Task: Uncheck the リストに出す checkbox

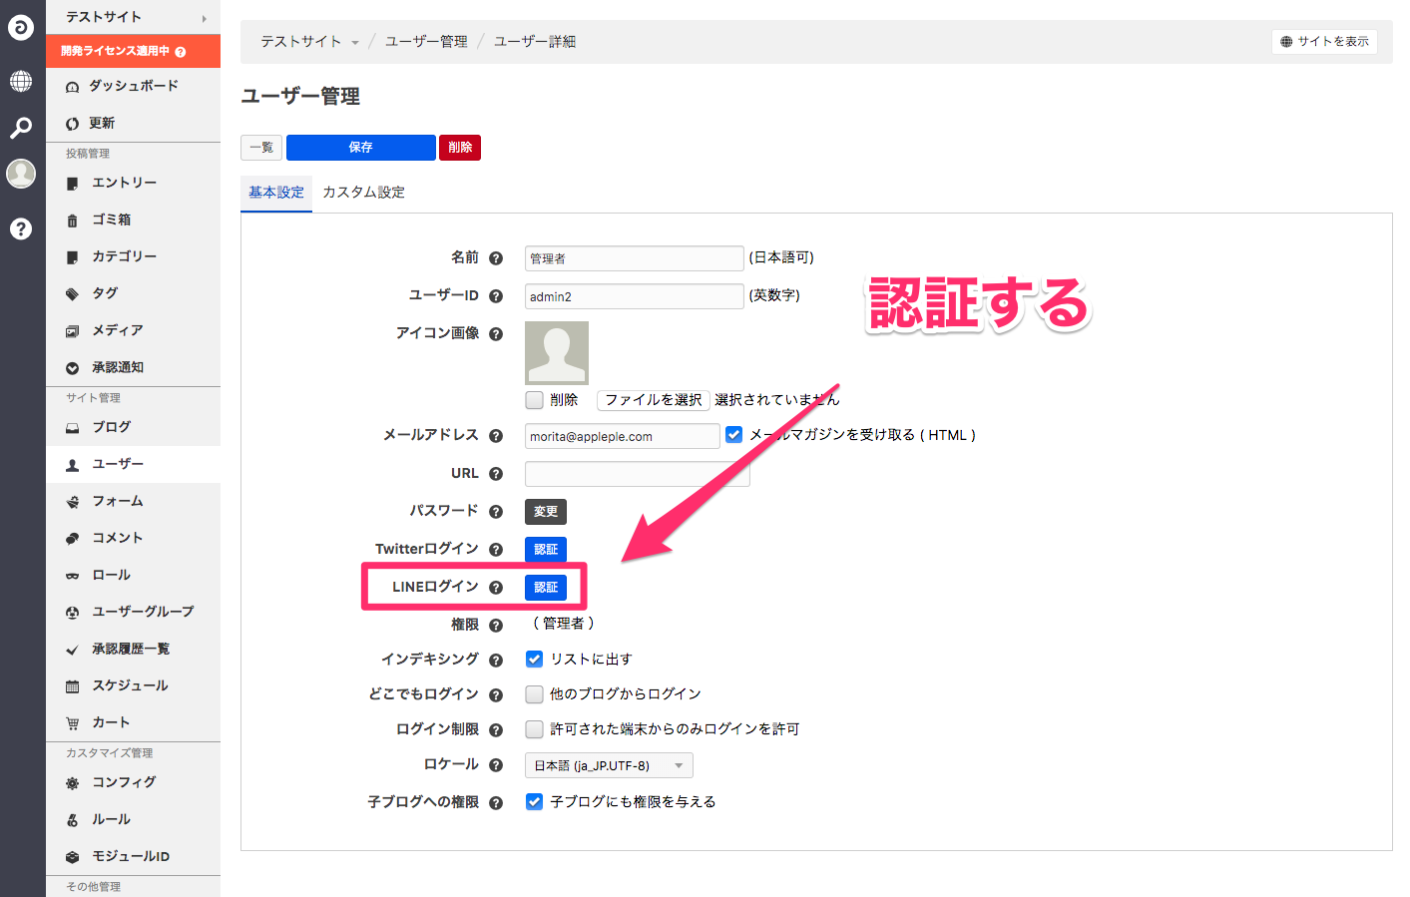Action: tap(535, 660)
